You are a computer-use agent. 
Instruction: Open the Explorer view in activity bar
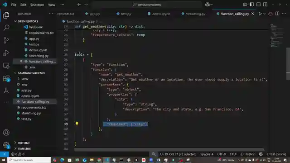pyautogui.click(x=6, y=15)
